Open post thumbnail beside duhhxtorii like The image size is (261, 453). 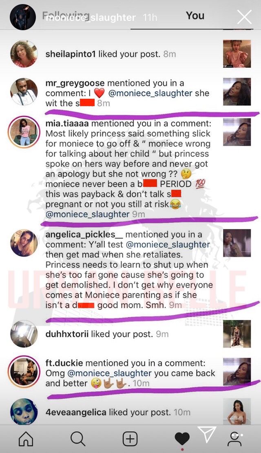(x=237, y=334)
